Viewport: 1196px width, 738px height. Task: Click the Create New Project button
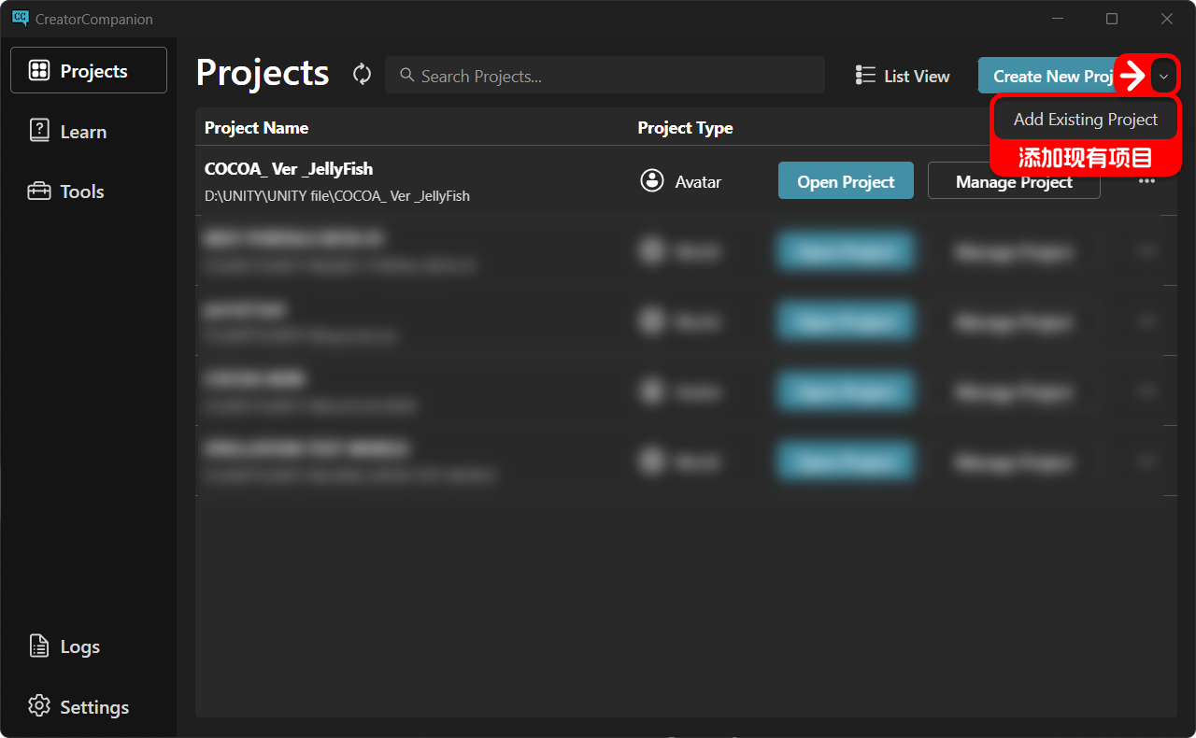(x=1046, y=76)
